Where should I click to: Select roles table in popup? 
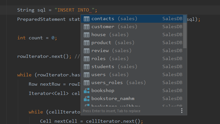[x=132, y=58]
